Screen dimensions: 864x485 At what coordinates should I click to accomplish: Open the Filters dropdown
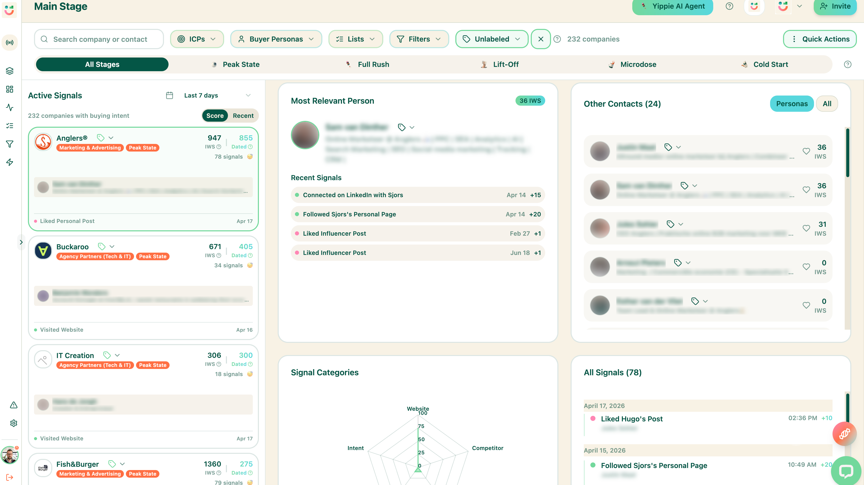[419, 39]
